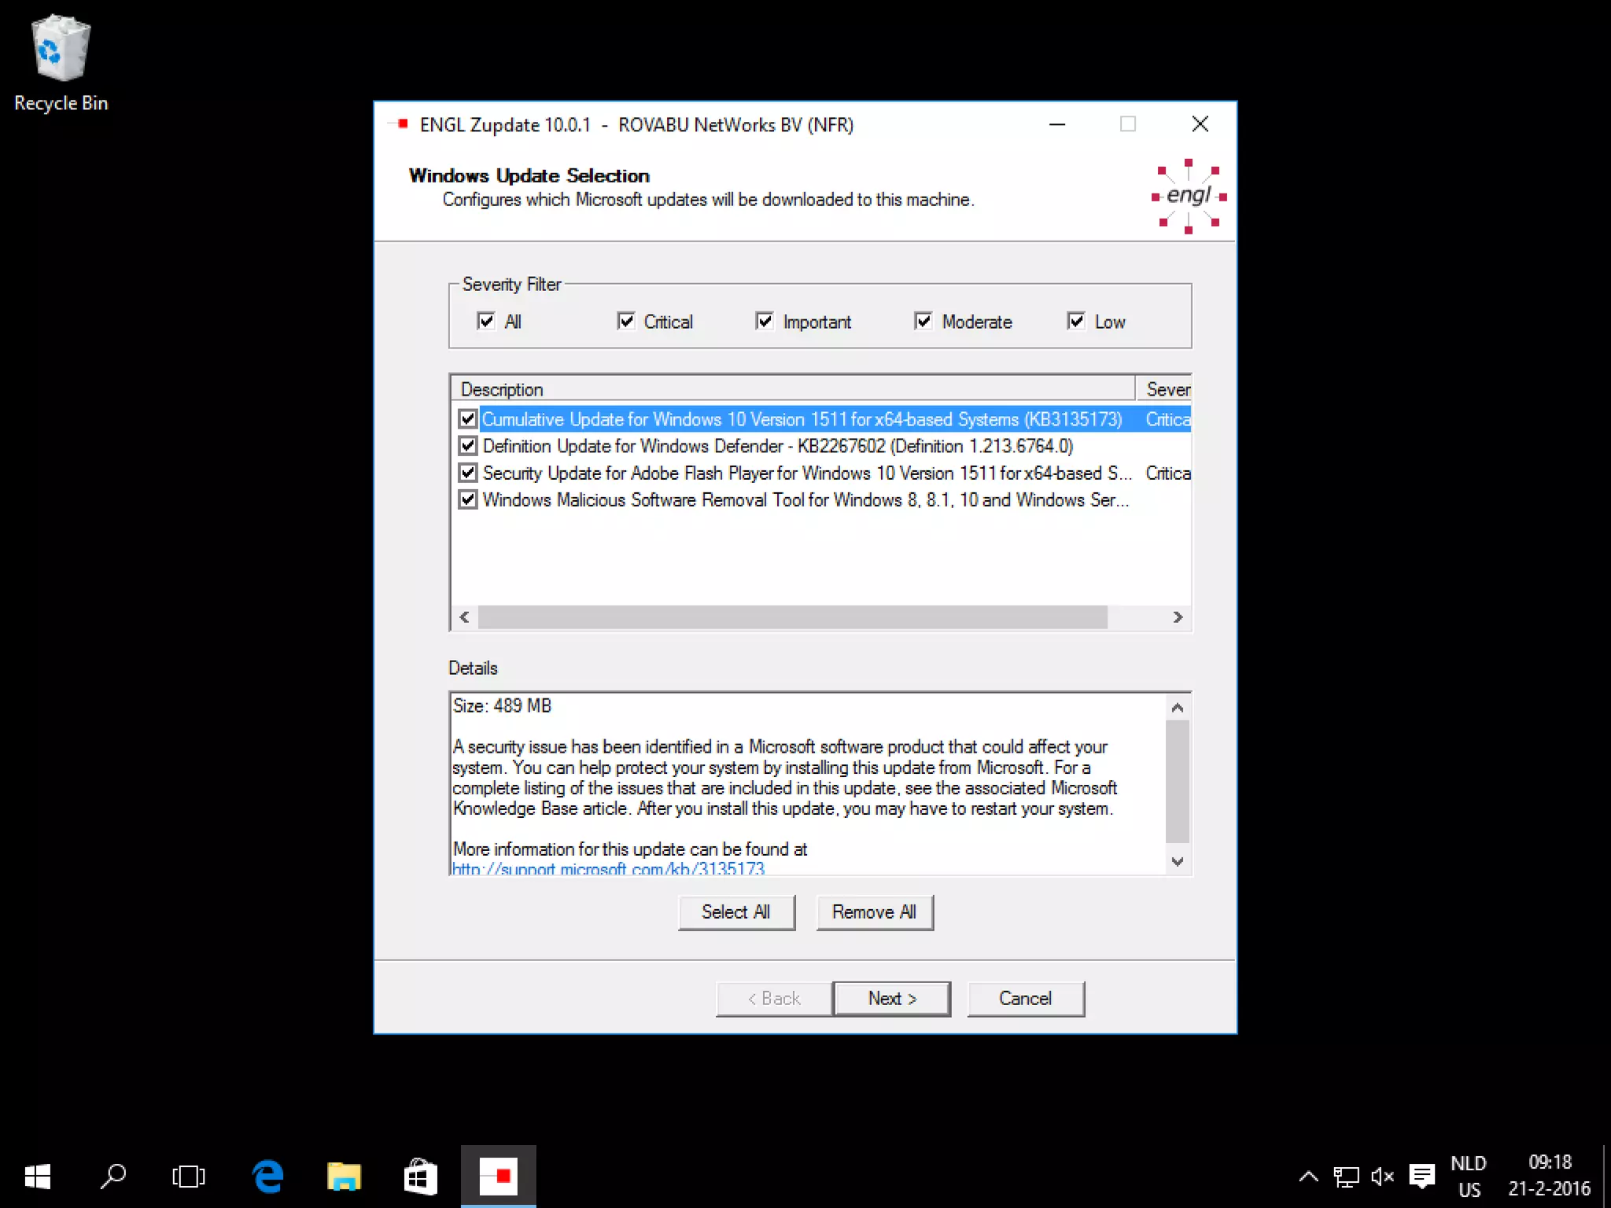
Task: Open Task View on the taskbar
Action: click(x=189, y=1177)
